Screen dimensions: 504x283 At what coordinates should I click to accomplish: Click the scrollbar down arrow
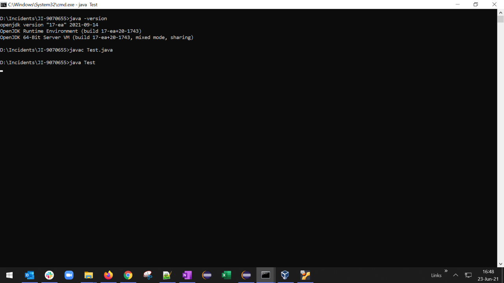[x=500, y=264]
